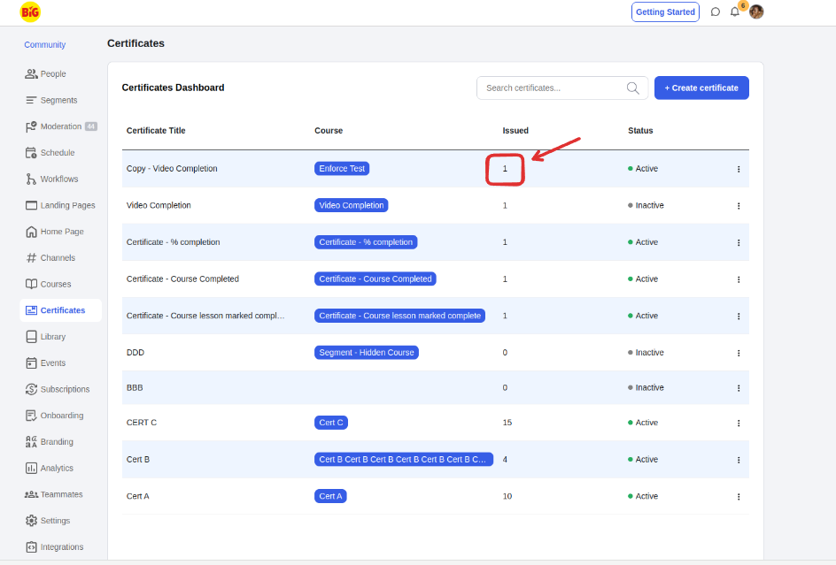Click the Branding icon

click(x=32, y=441)
